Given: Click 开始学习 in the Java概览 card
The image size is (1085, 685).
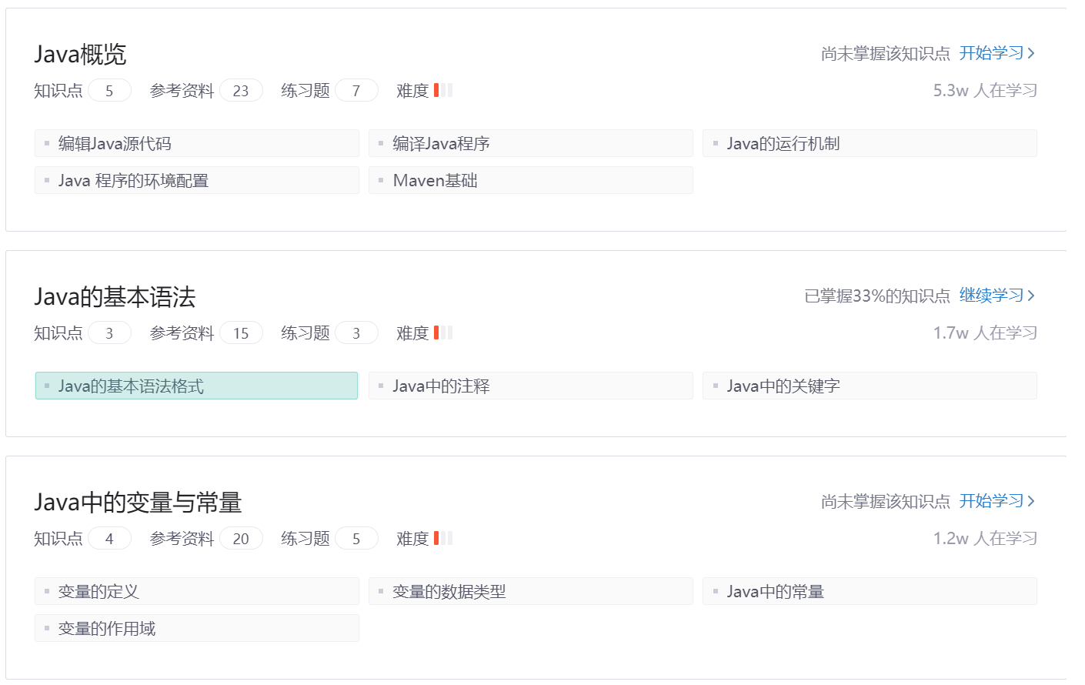Looking at the screenshot, I should coord(997,53).
